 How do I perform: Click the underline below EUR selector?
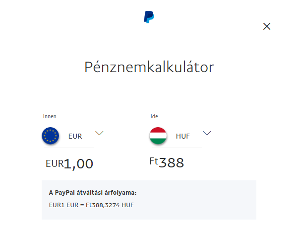(69, 148)
